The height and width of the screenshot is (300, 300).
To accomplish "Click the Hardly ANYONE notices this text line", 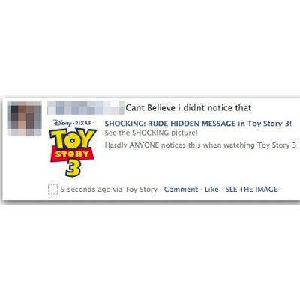I will point(200,145).
